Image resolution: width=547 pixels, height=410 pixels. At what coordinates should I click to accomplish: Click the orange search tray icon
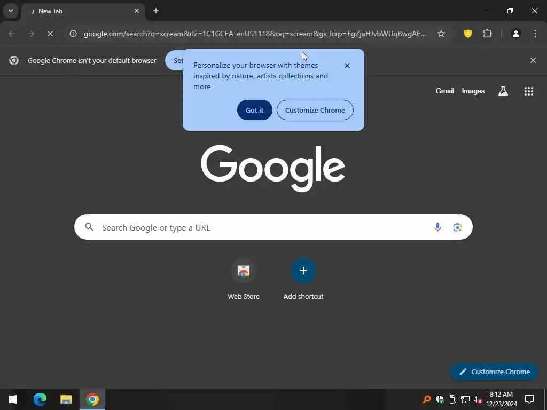(x=427, y=399)
